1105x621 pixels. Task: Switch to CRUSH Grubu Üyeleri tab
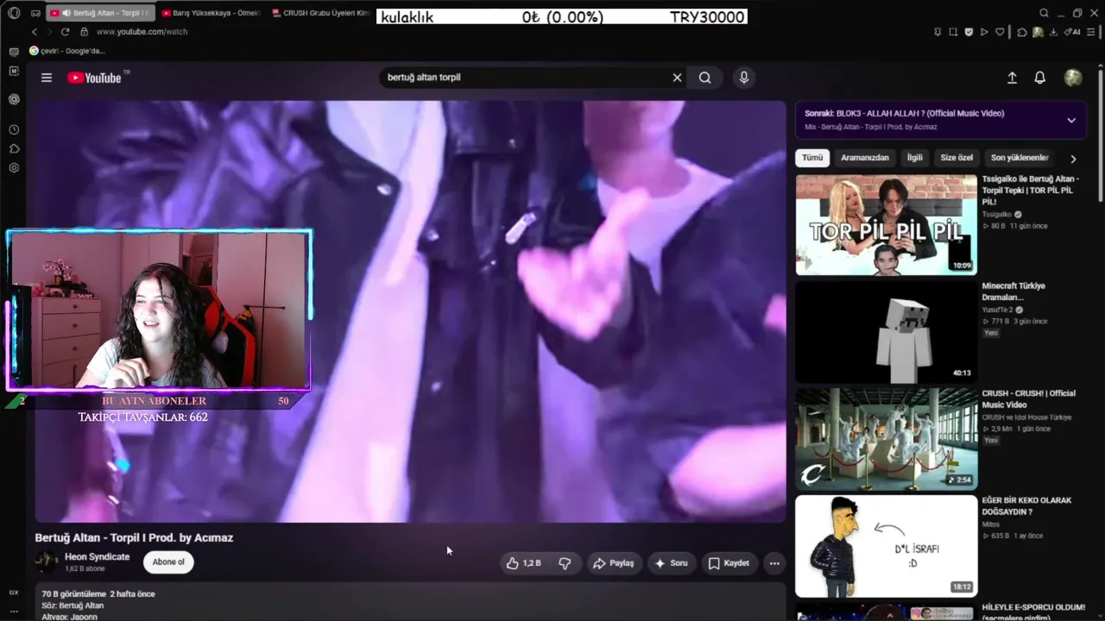tap(321, 13)
